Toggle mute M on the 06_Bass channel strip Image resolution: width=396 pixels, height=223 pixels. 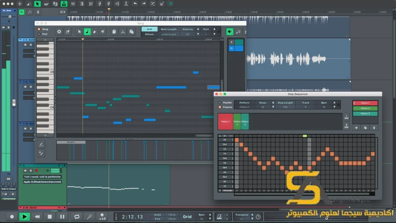click(x=4, y=27)
